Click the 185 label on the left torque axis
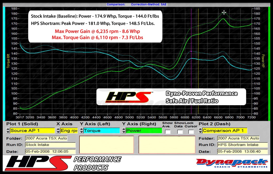Image resolution: width=273 pixels, height=174 pixels. (14, 9)
